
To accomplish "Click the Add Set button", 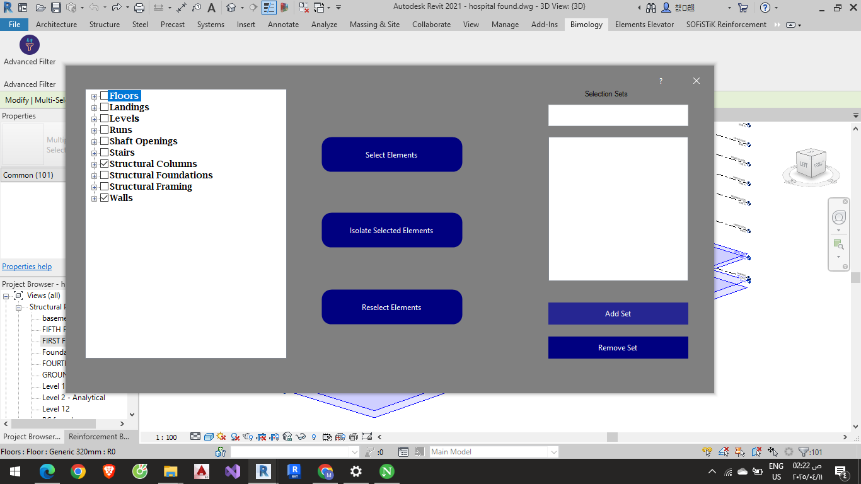I will point(618,314).
